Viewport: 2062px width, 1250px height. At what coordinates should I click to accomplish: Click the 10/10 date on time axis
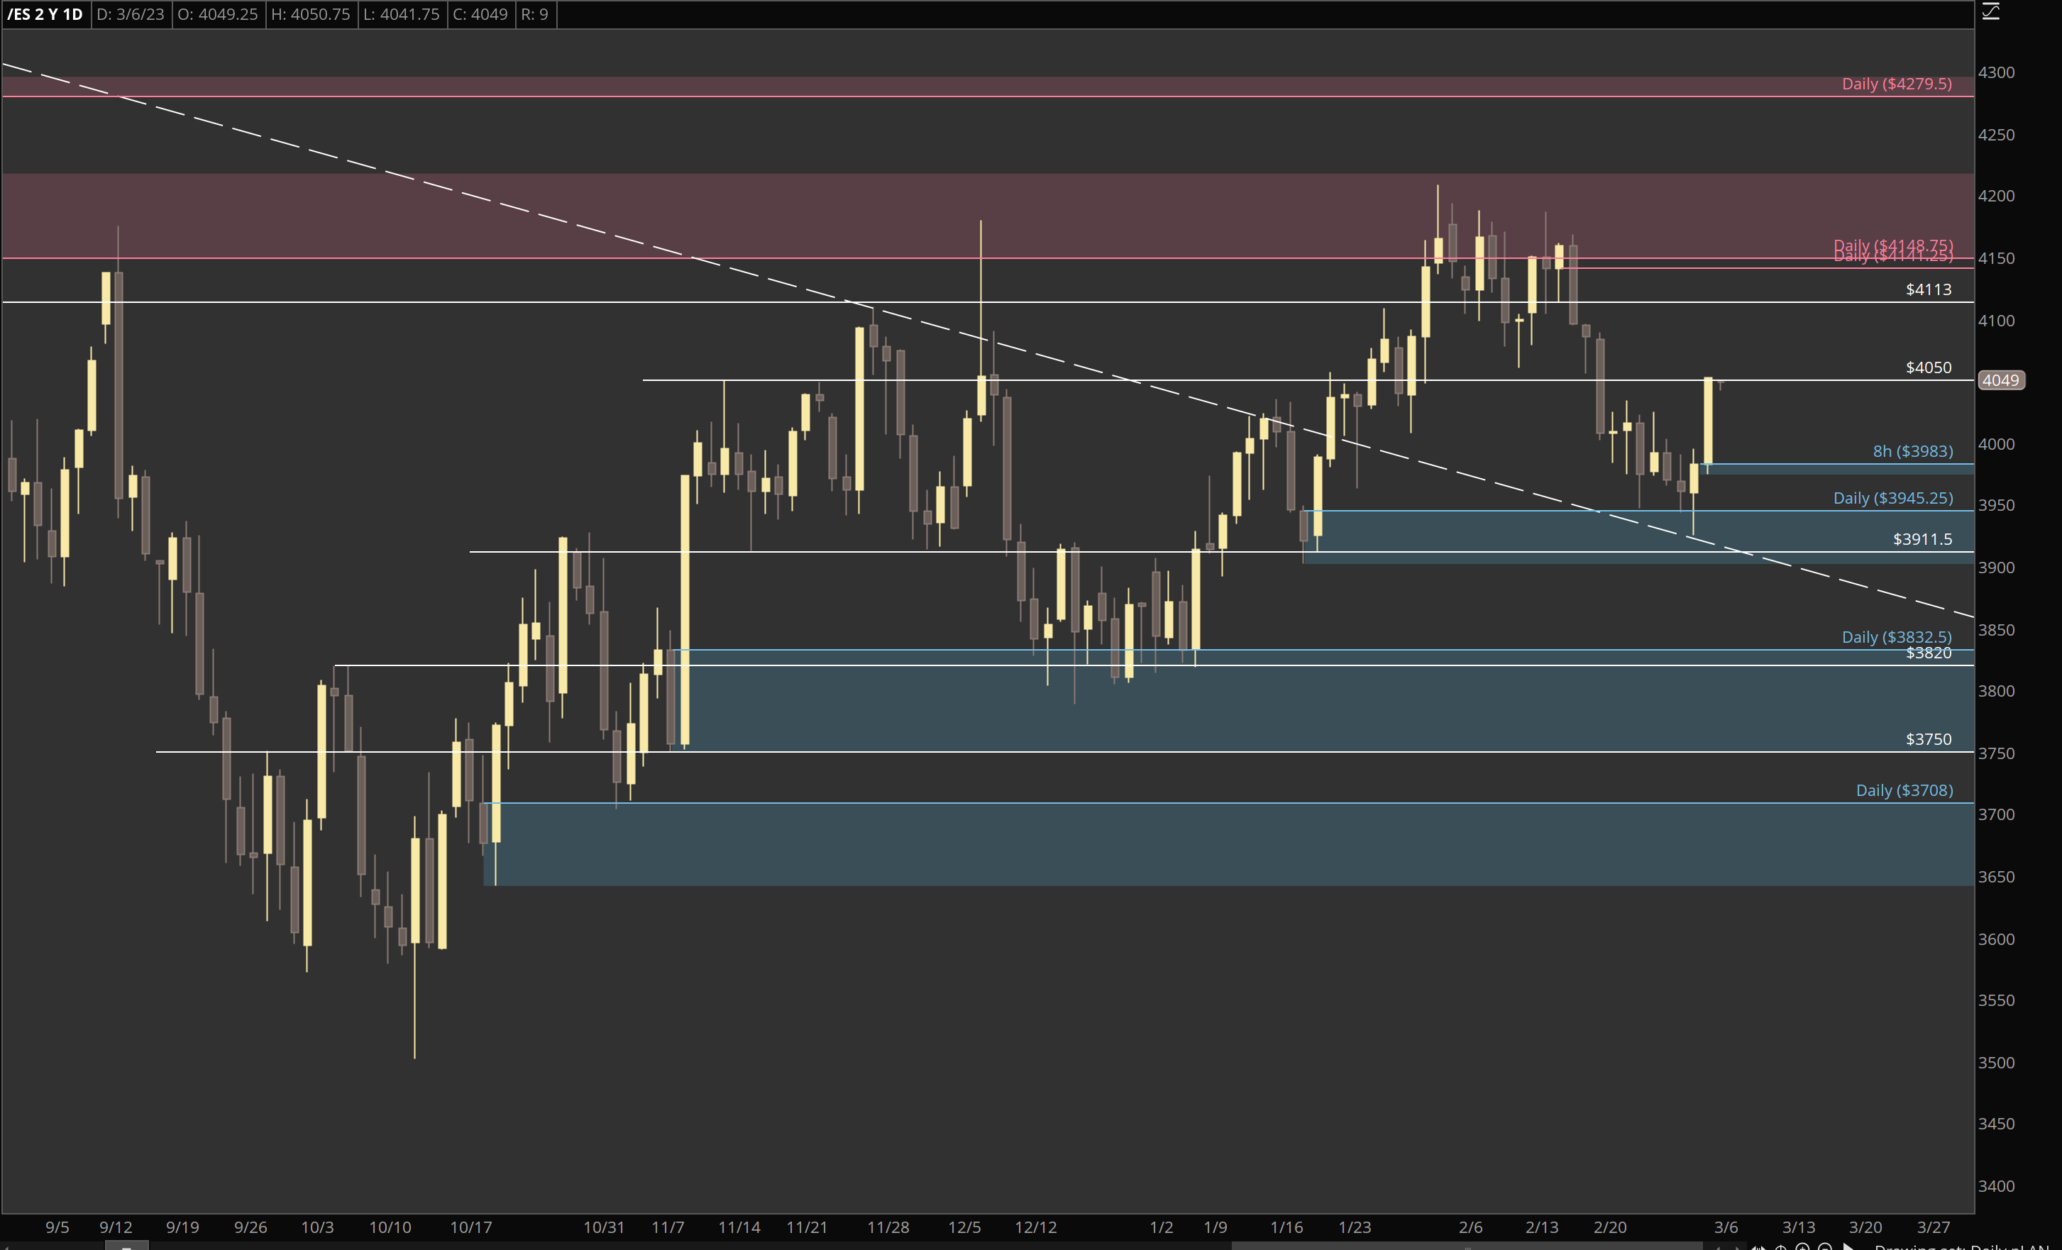tap(390, 1227)
